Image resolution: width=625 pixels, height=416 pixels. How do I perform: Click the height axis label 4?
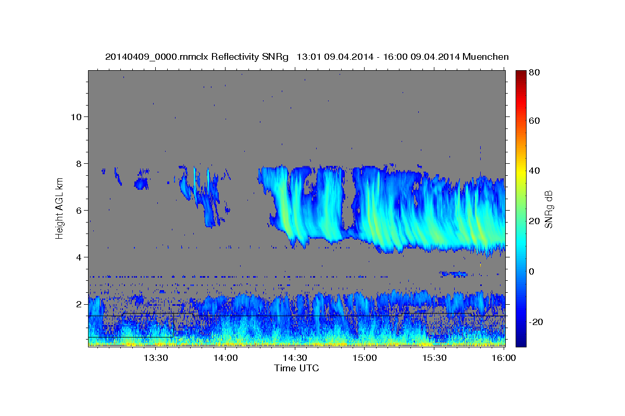tap(79, 257)
